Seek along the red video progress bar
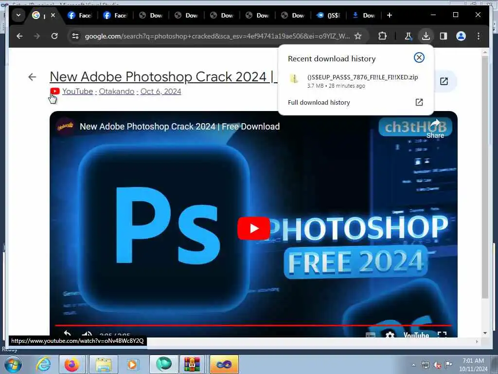The width and height of the screenshot is (498, 374). coord(253,325)
